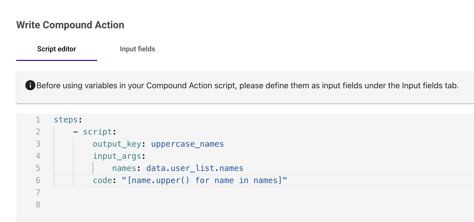Click the dash before script on line 2
Image resolution: width=474 pixels, height=222 pixels.
pyautogui.click(x=75, y=132)
